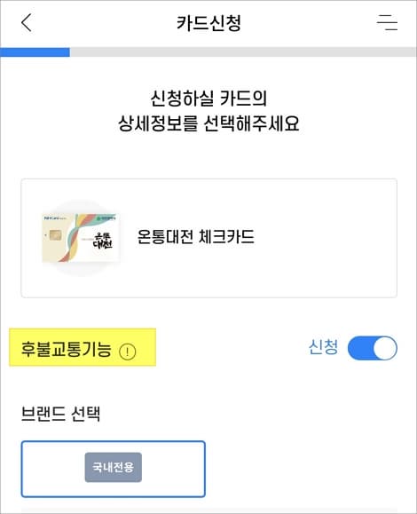The width and height of the screenshot is (417, 514).
Task: Go back using the left arrow icon
Action: tap(27, 22)
